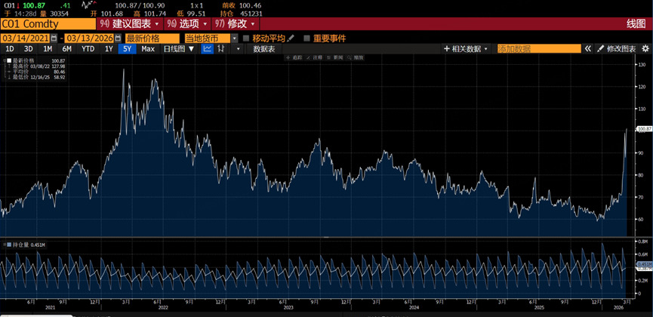Click the 前收 100.46 header value
Image resolution: width=653 pixels, height=317 pixels.
[x=242, y=5]
